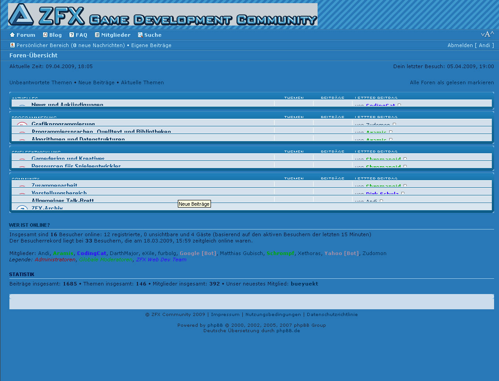Show Aktuelle Themen

tap(142, 82)
